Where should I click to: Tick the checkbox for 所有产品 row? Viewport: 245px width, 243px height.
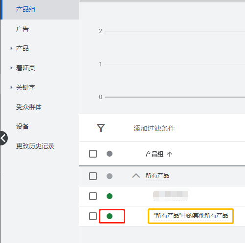pyautogui.click(x=93, y=176)
